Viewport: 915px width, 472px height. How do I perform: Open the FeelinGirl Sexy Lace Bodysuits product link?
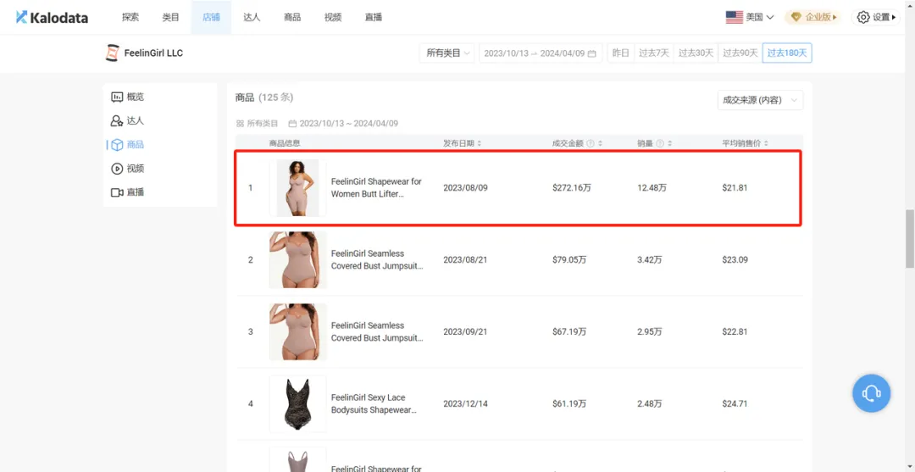point(373,403)
